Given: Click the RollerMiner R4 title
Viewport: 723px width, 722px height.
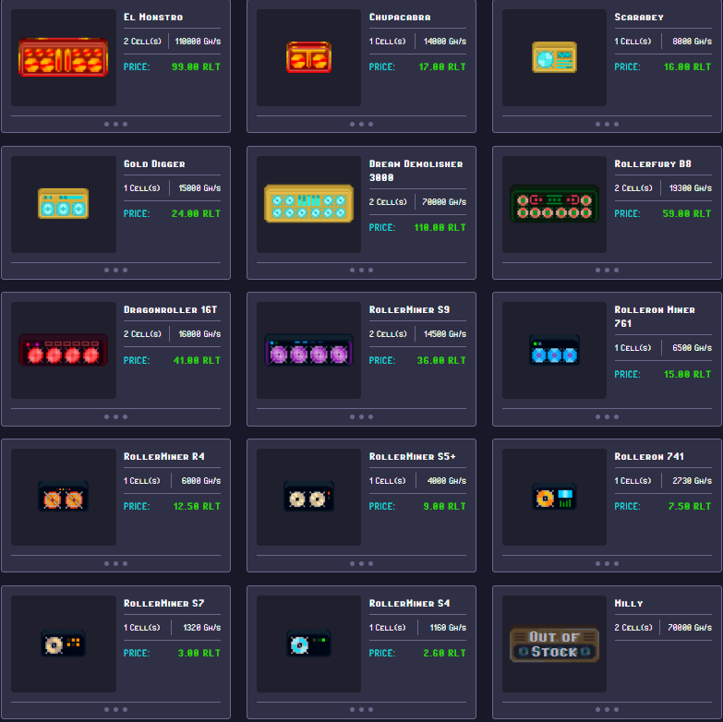Looking at the screenshot, I should [164, 456].
